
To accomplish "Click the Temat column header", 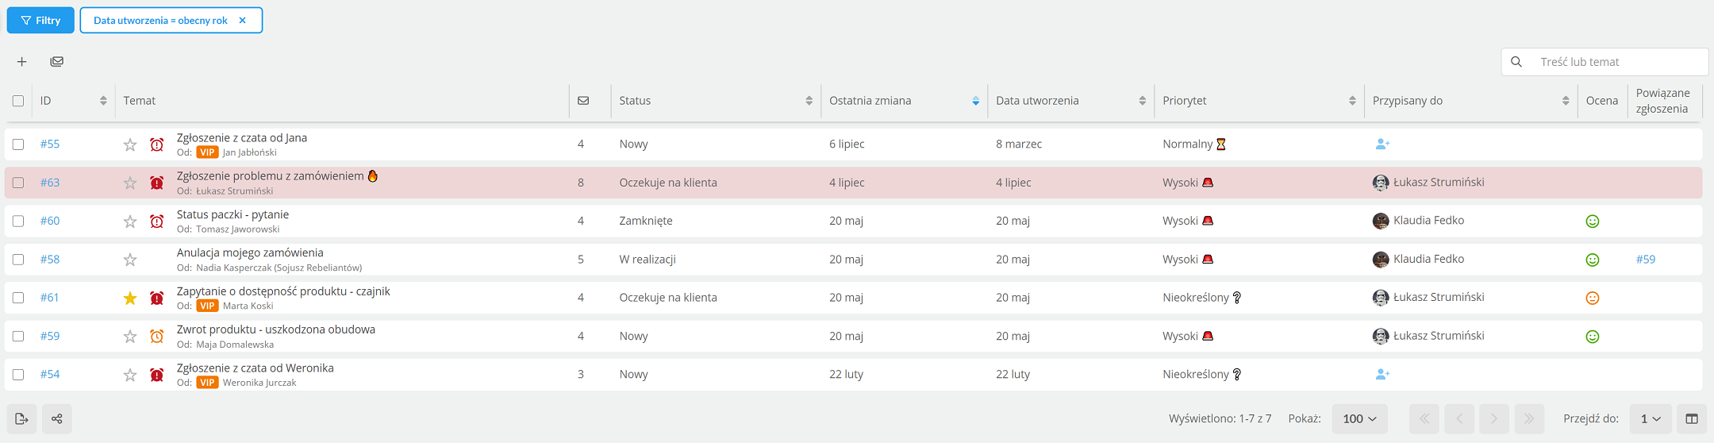I will click(140, 101).
